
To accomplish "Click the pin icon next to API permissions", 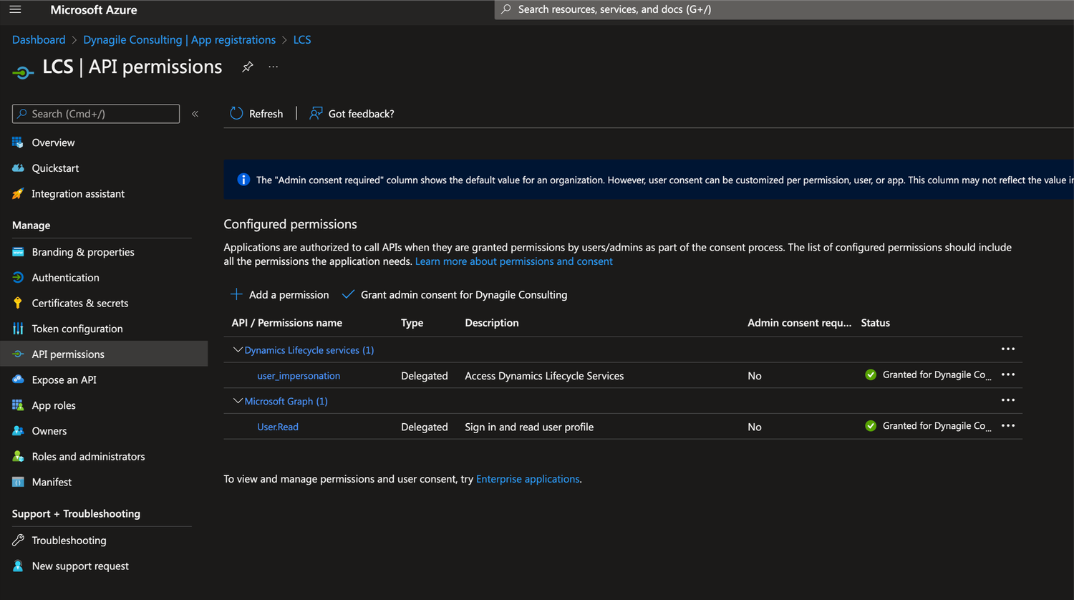I will (x=247, y=66).
